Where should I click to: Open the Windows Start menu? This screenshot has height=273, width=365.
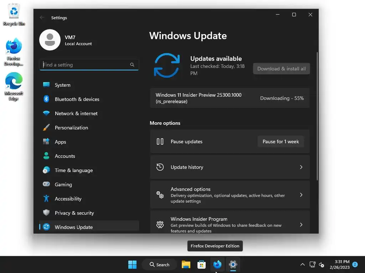[133, 264]
